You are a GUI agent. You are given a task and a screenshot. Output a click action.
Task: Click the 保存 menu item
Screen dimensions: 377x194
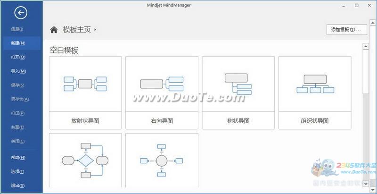pyautogui.click(x=17, y=85)
